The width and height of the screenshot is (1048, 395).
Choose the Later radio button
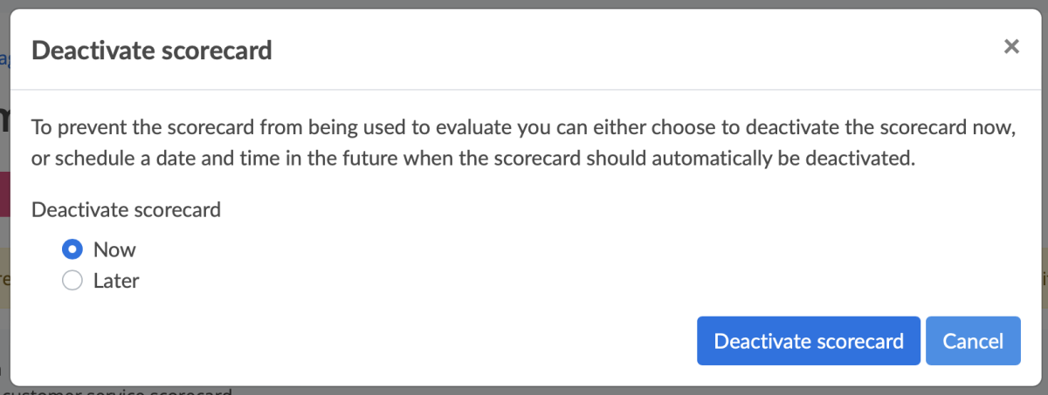pos(72,281)
